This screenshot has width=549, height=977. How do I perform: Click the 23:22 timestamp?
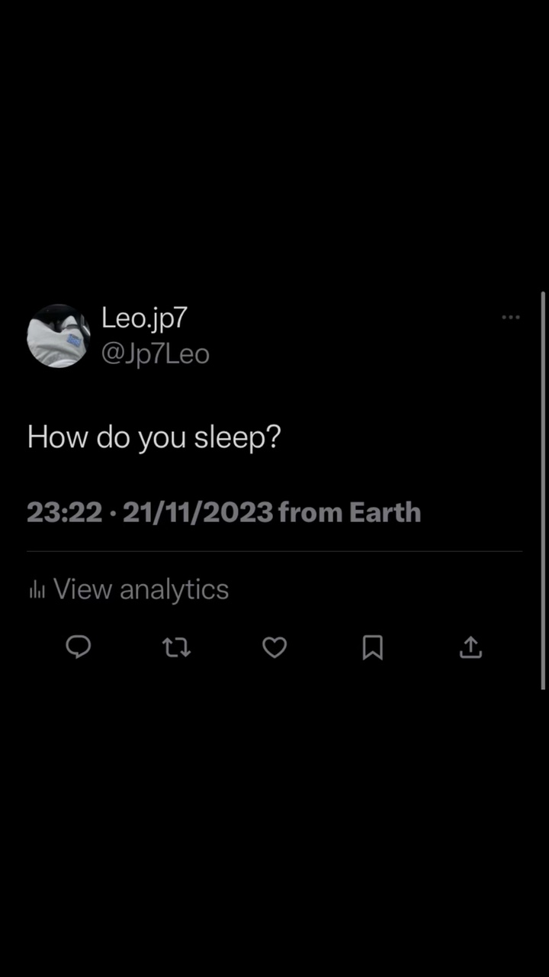(65, 512)
